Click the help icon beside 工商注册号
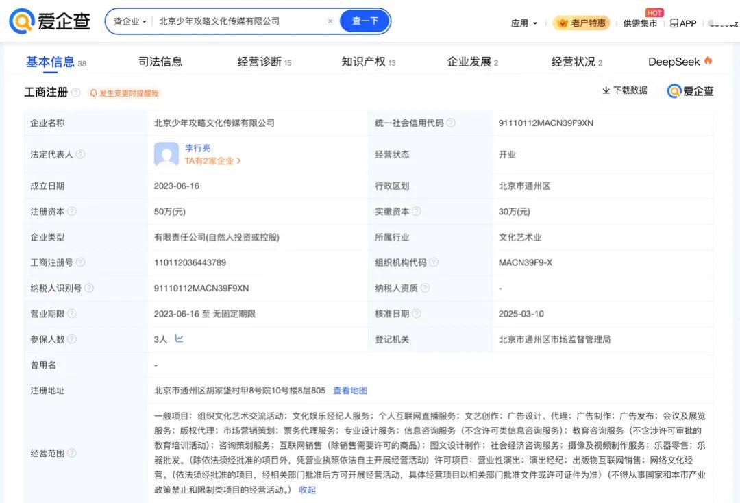The image size is (740, 503). coord(81,262)
